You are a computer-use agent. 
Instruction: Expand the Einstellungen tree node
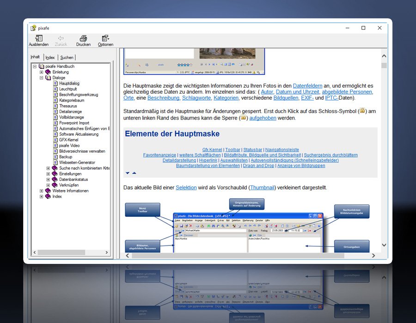48,174
